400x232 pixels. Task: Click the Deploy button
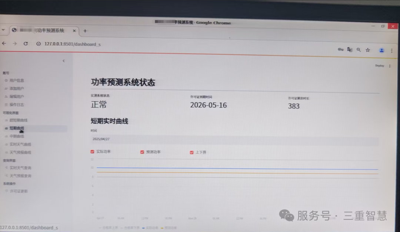pos(379,65)
